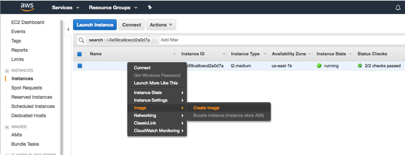The height and width of the screenshot is (155, 405).
Task: Collapse the IMAGES section in sidebar
Action: point(7,127)
